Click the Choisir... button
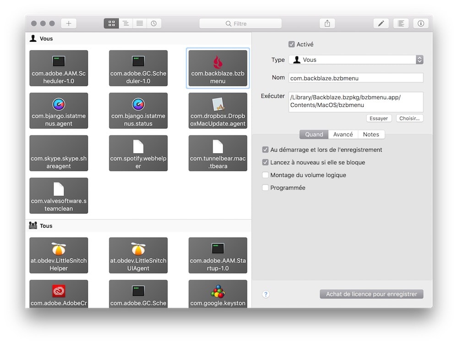458x344 pixels. pyautogui.click(x=409, y=118)
